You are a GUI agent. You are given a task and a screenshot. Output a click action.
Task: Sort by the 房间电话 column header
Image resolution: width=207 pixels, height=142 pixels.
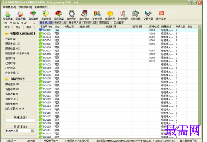click(154, 27)
